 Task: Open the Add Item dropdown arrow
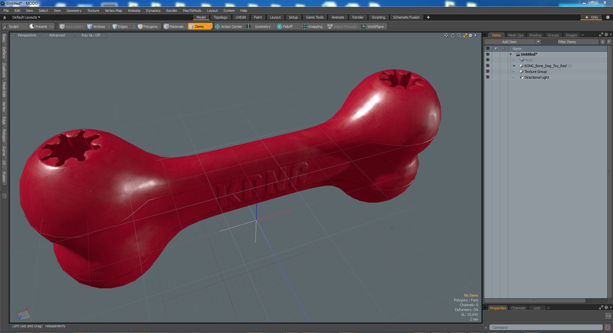(538, 42)
